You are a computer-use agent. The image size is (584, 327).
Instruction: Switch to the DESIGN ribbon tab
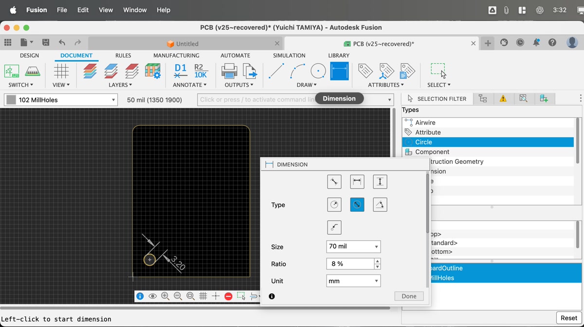point(29,55)
